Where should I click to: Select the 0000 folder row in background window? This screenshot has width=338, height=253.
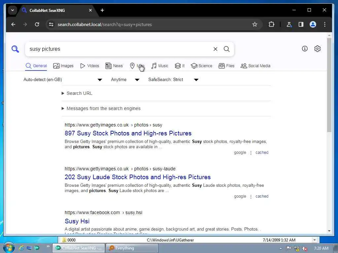[186, 240]
